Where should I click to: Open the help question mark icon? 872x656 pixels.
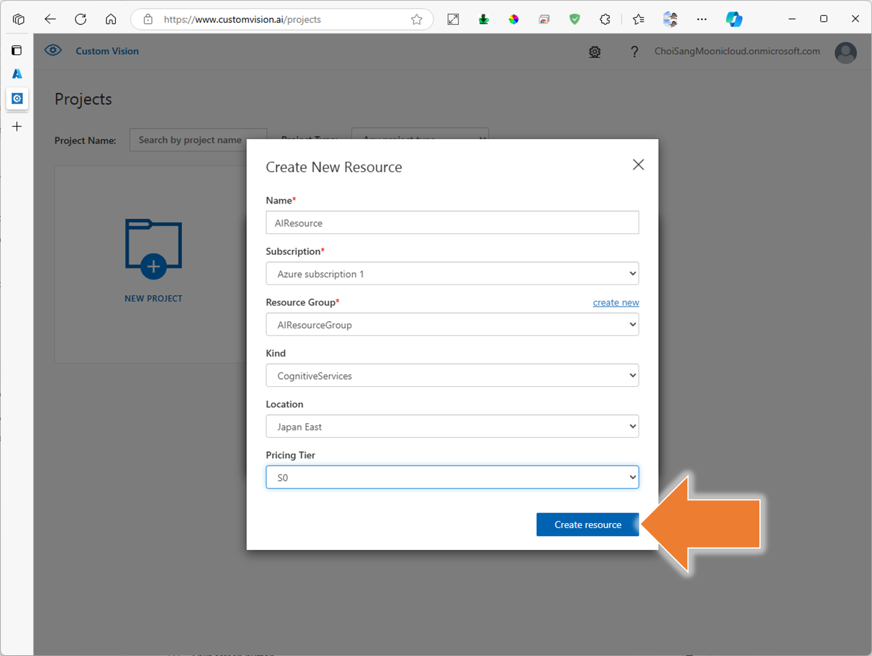coord(634,52)
